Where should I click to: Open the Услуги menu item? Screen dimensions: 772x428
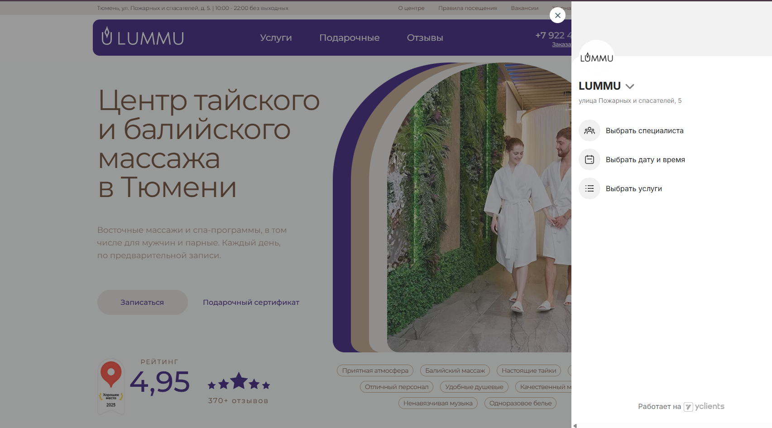click(275, 38)
